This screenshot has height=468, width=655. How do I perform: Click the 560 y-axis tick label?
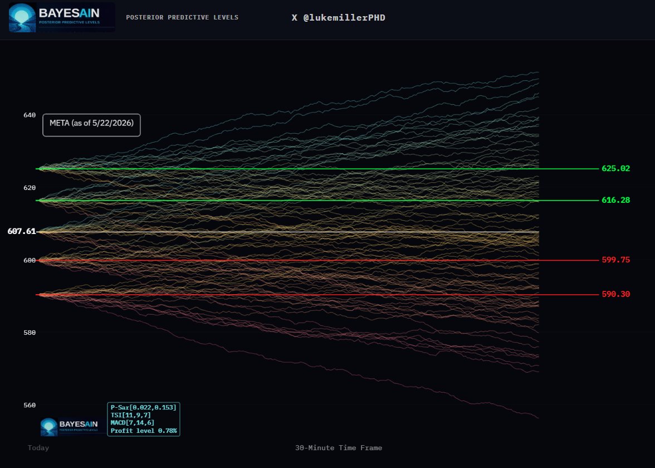(x=30, y=405)
